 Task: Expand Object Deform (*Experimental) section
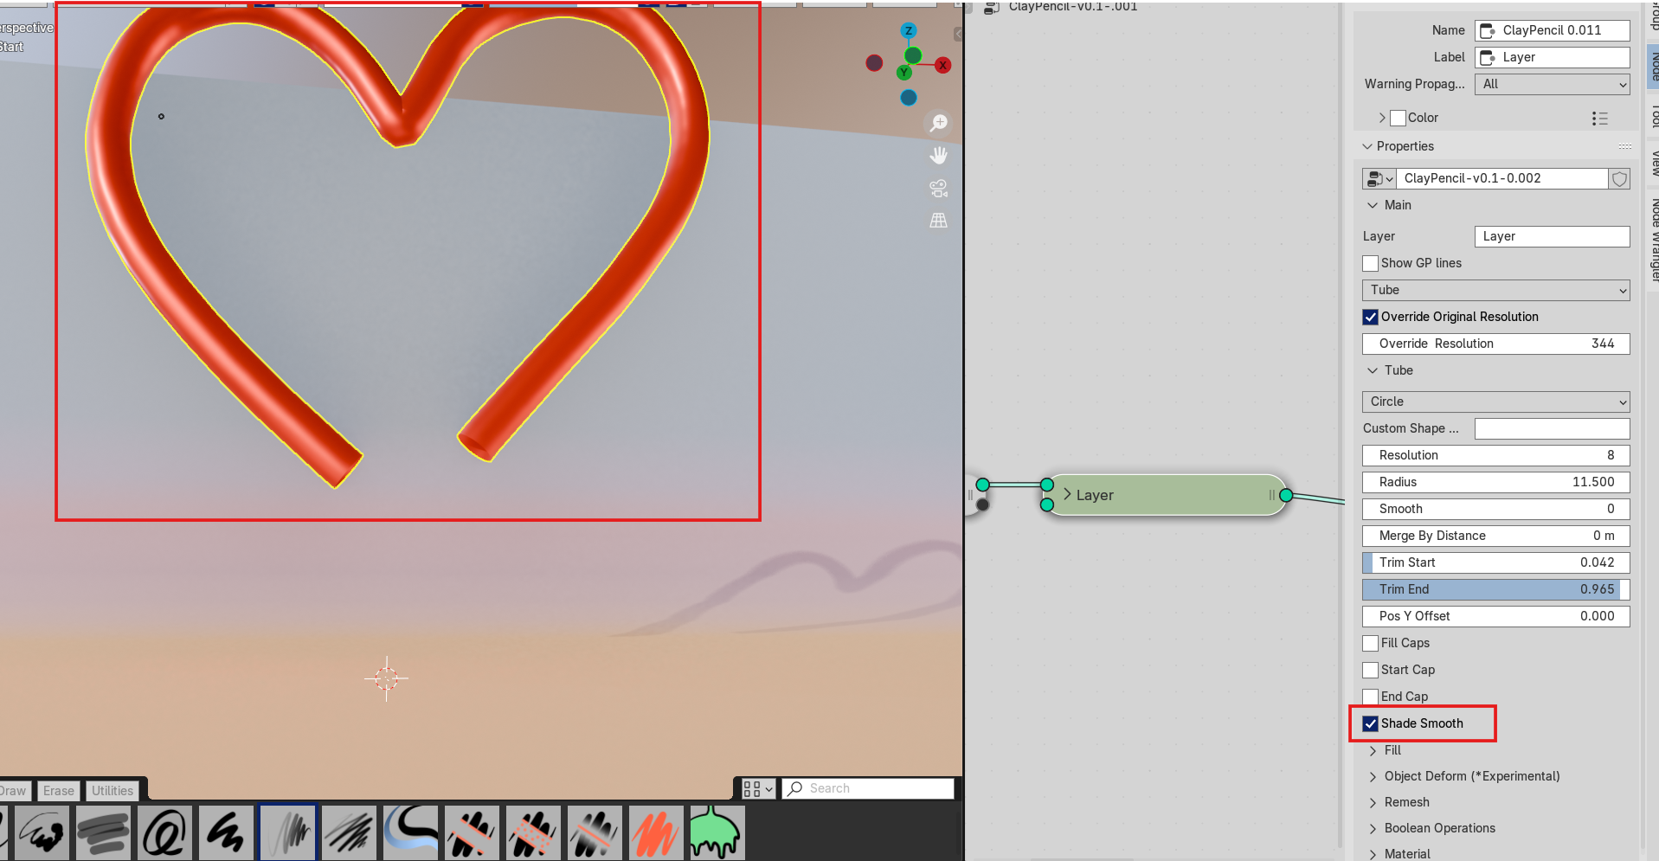[1373, 776]
